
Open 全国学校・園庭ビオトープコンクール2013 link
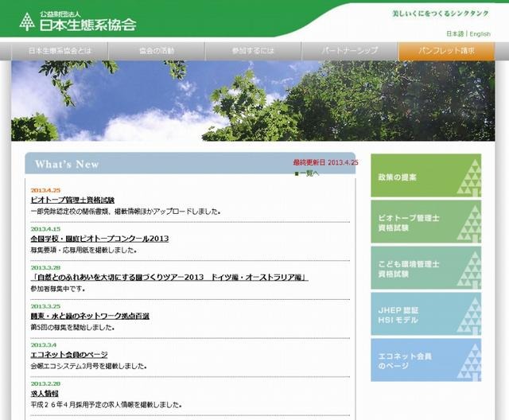[99, 239]
